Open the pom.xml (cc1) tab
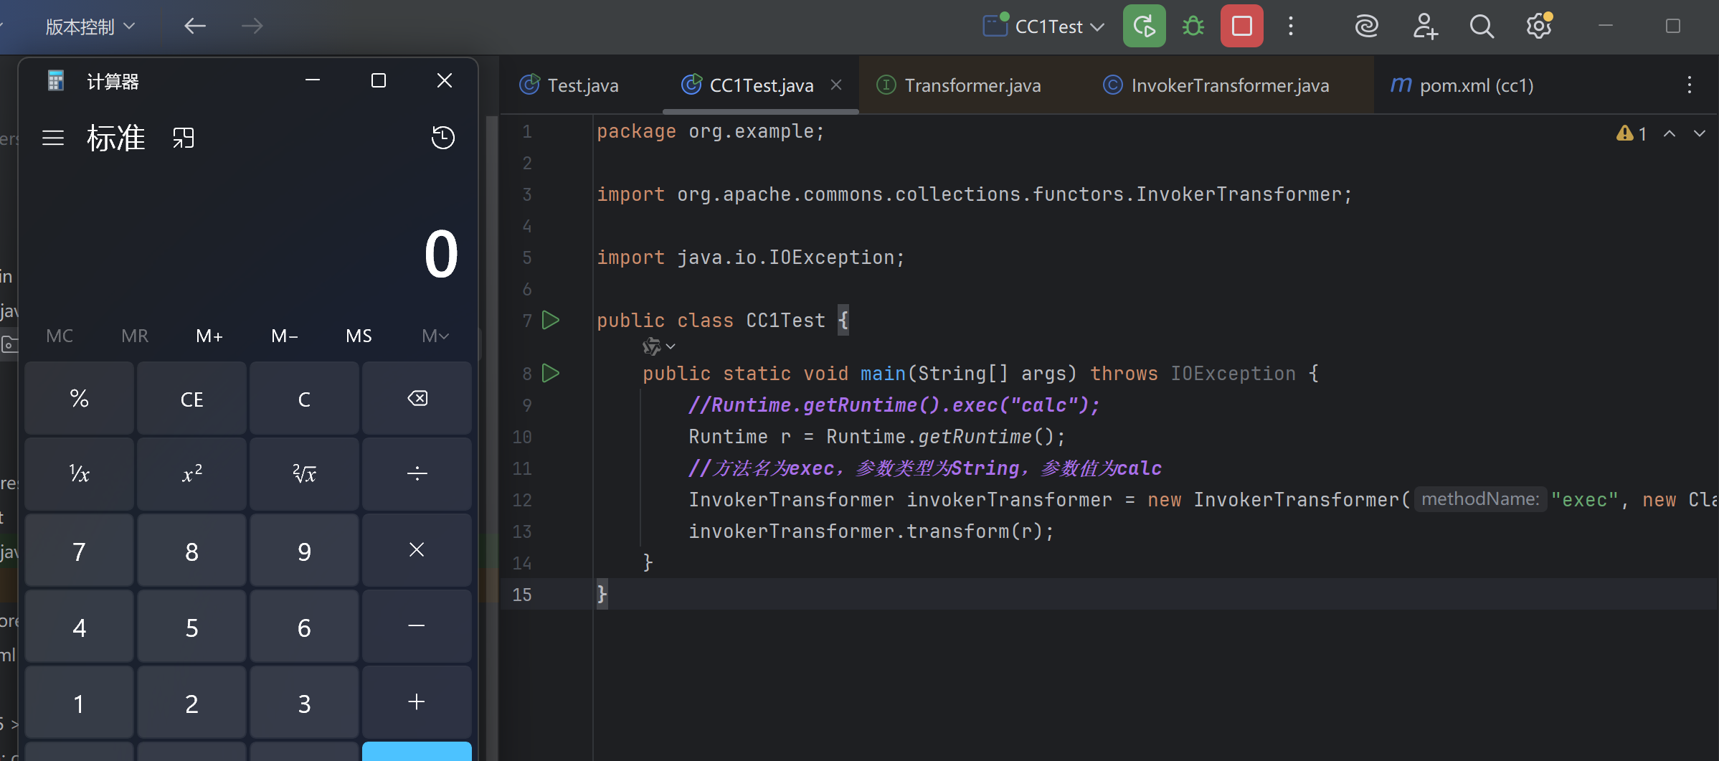 click(1476, 85)
